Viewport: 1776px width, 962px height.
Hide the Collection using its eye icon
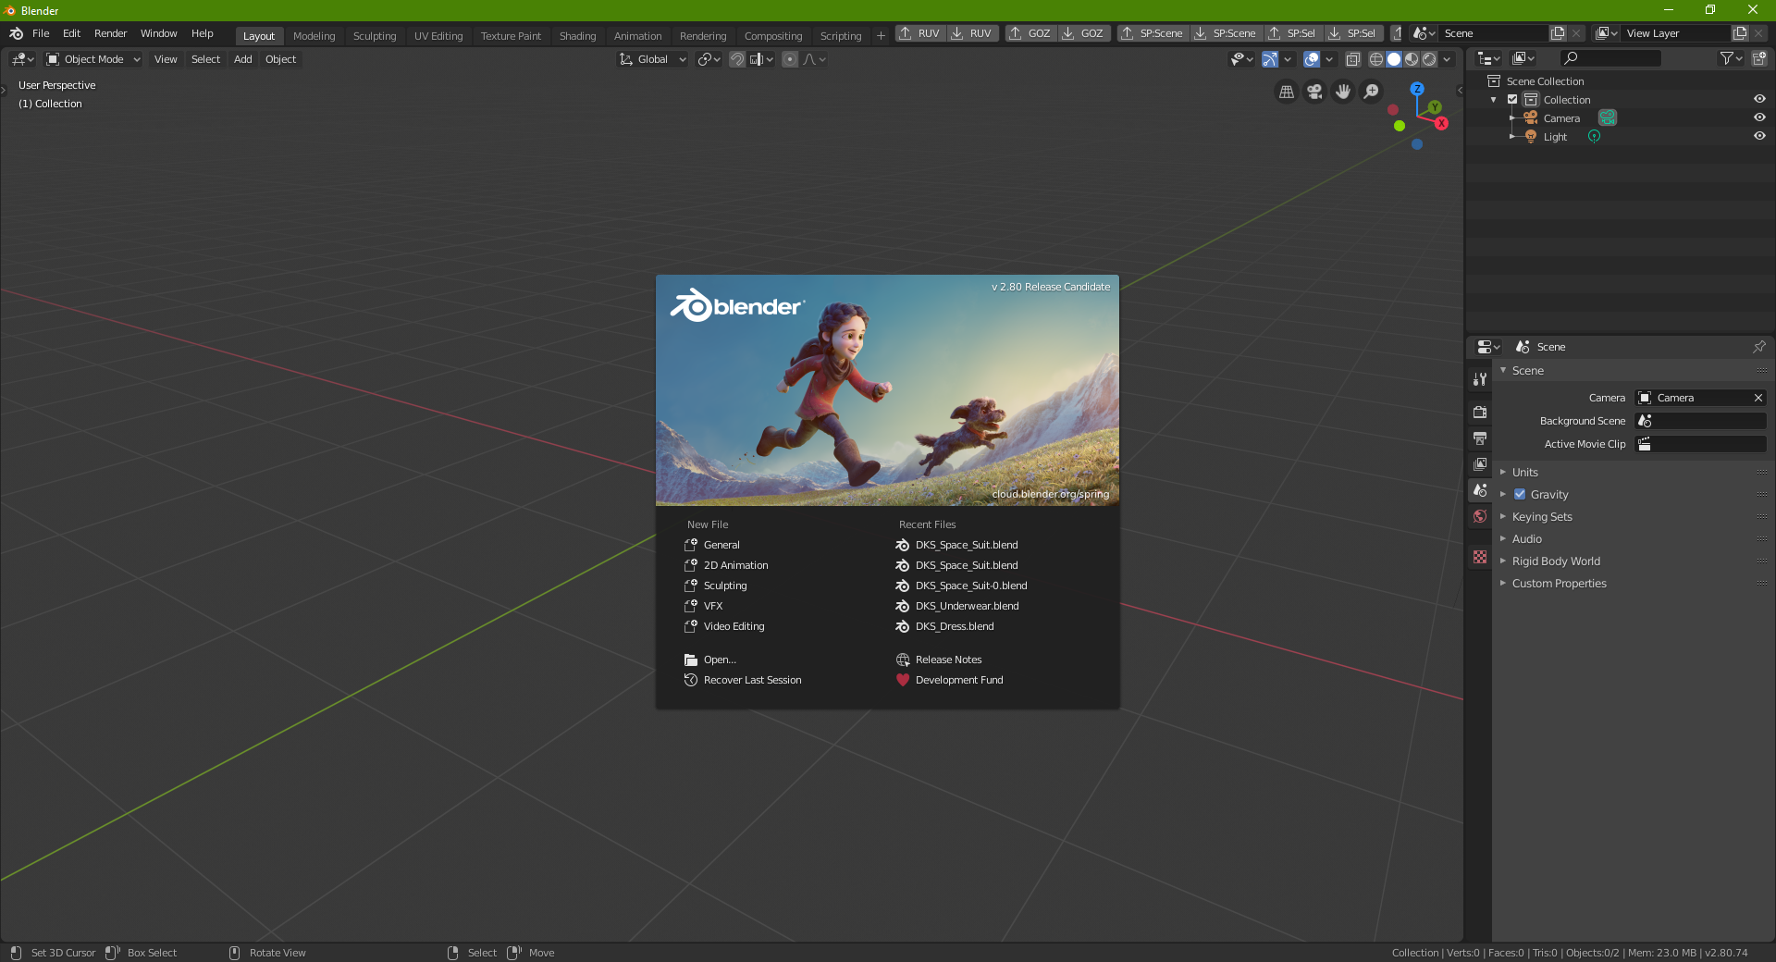[1759, 99]
